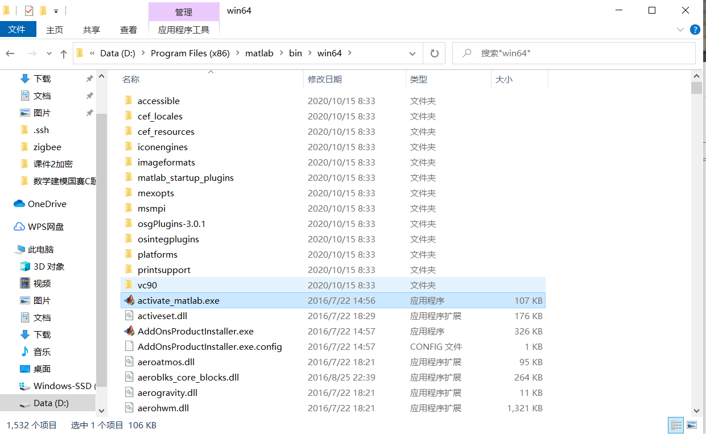Click the back navigation arrow
706x434 pixels.
(x=10, y=53)
